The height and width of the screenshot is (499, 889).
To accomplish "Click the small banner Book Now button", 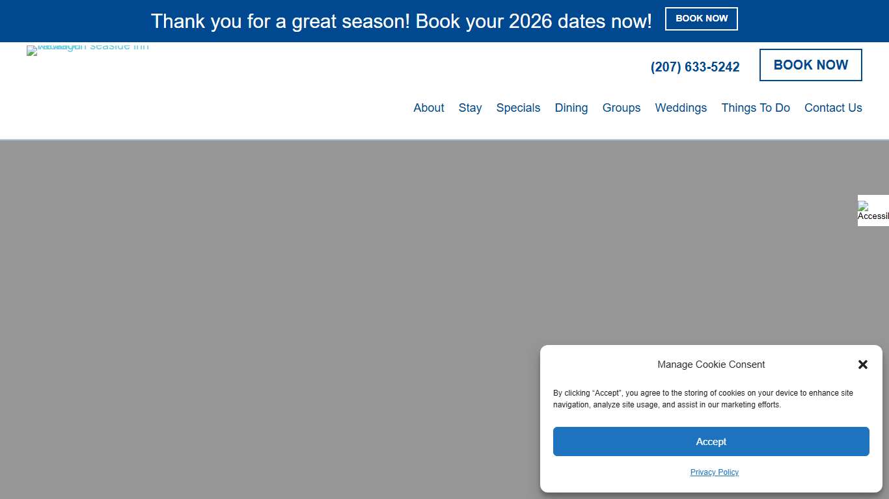I will (701, 19).
